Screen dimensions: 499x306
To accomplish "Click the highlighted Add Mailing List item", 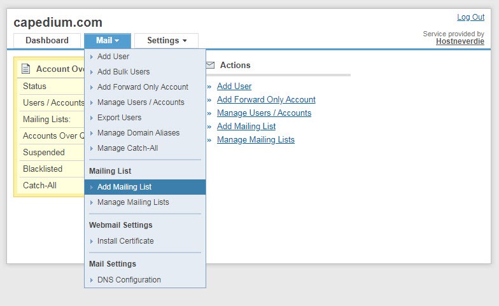I will pyautogui.click(x=124, y=187).
